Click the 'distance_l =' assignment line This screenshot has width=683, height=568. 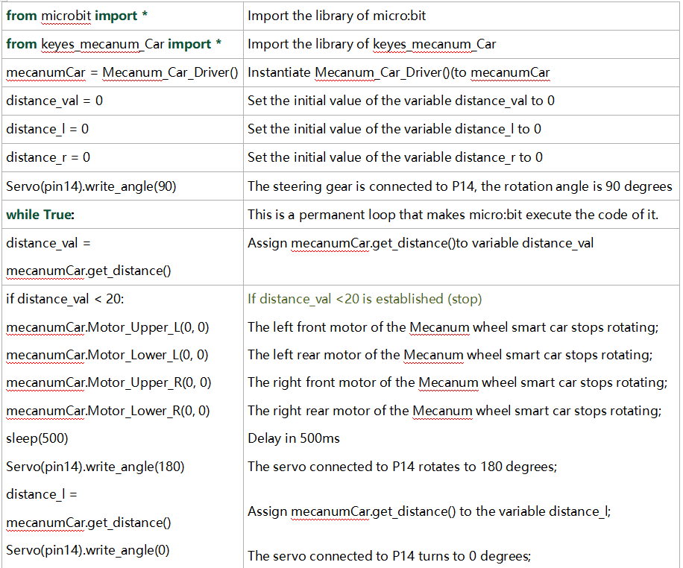[41, 495]
